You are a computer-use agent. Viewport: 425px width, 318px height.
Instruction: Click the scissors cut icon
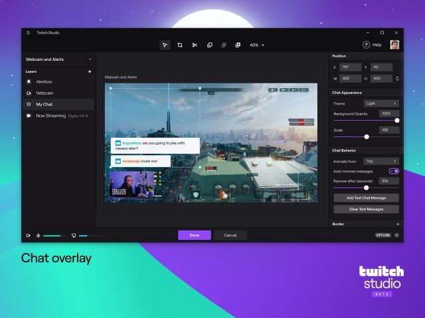click(x=195, y=45)
